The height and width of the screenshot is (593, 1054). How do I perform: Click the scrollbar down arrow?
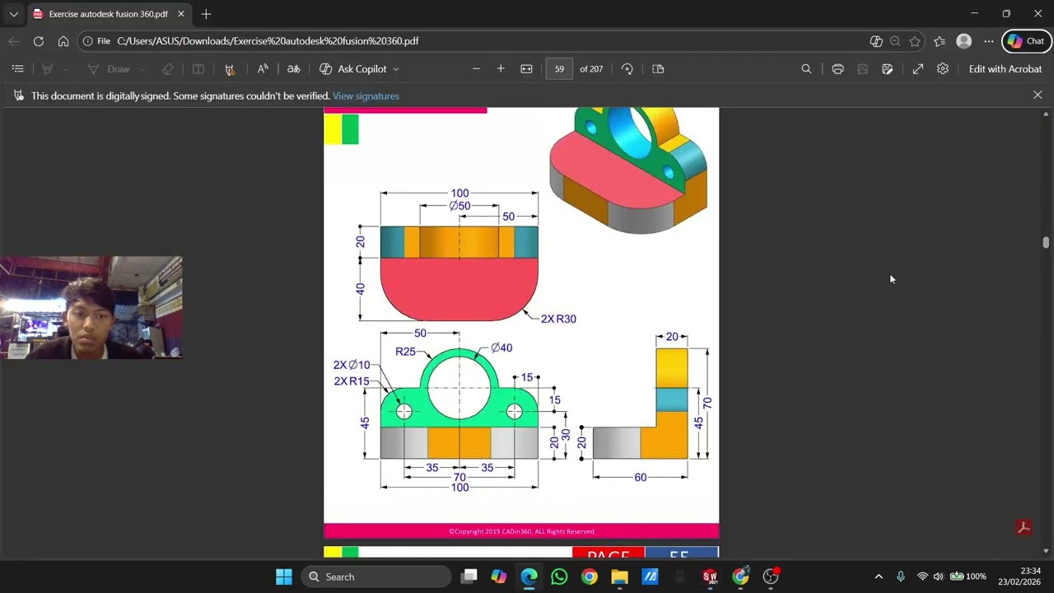(1046, 551)
